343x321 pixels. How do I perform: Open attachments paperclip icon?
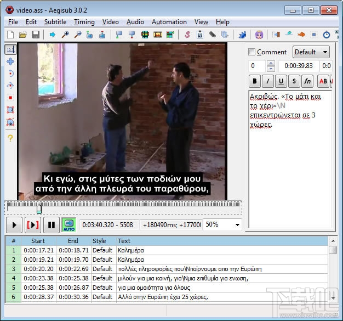pyautogui.click(x=213, y=35)
